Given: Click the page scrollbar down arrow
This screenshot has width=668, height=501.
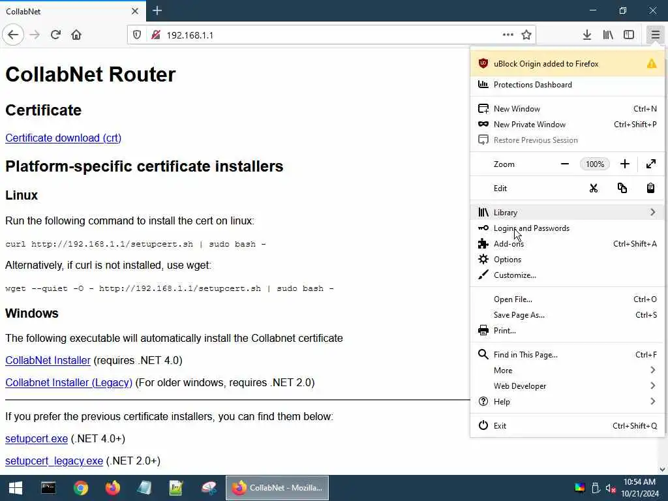Looking at the screenshot, I should click(663, 470).
